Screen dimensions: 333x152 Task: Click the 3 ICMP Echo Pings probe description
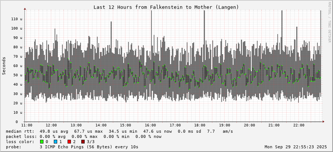(89, 147)
